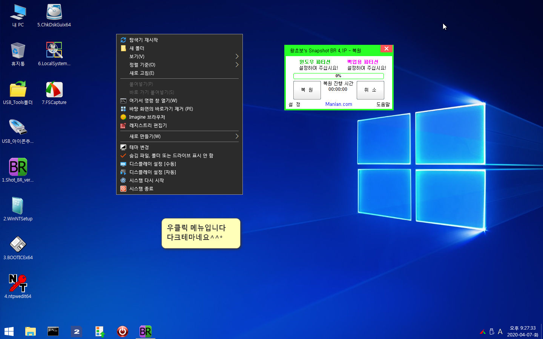Choose 레지스트리 편집기 menu entry
Image resolution: width=543 pixels, height=339 pixels.
click(x=179, y=125)
